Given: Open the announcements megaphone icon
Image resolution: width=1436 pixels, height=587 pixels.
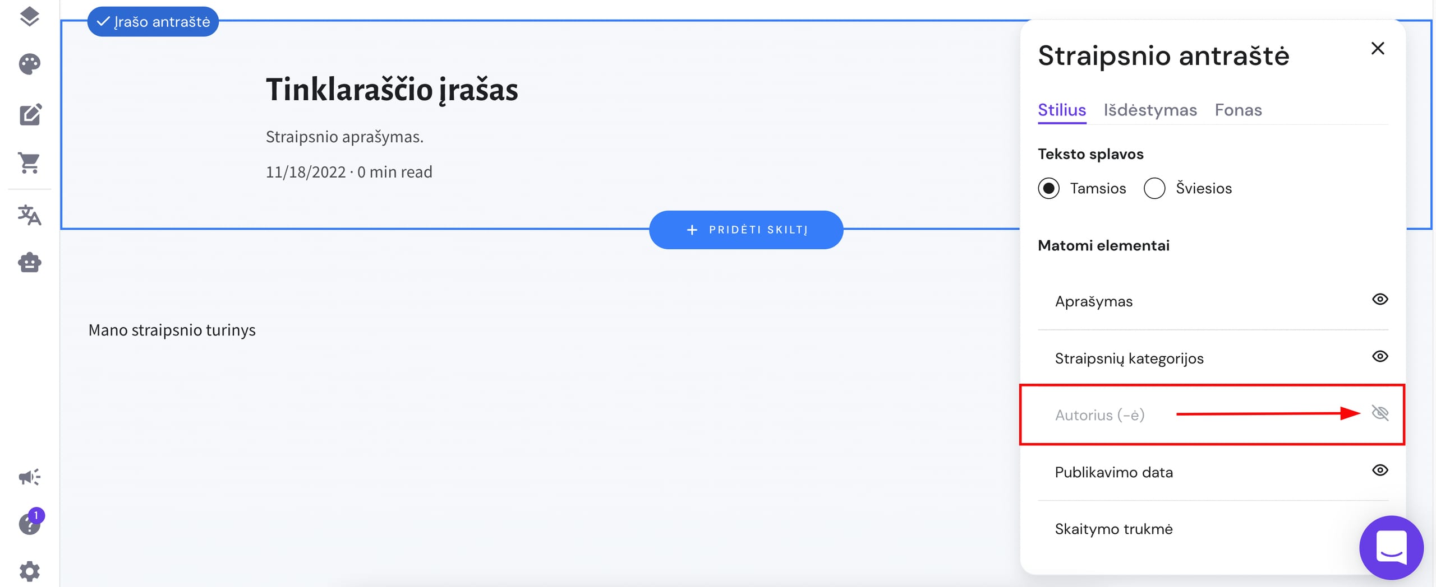Looking at the screenshot, I should [x=29, y=477].
